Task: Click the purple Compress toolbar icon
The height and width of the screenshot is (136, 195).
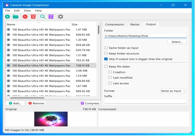Action: tap(51, 17)
